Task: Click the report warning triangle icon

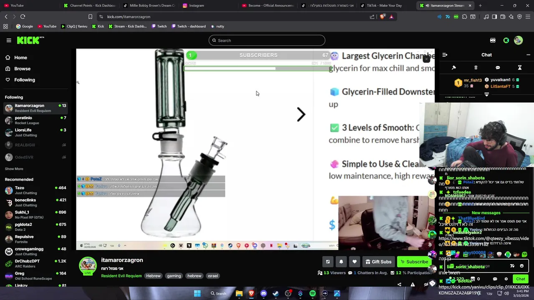Action: (x=413, y=285)
